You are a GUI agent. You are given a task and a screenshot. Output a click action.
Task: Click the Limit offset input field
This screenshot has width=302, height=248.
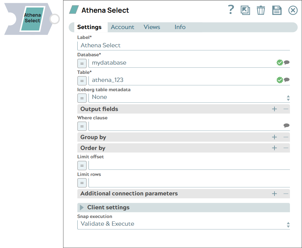tap(186, 165)
